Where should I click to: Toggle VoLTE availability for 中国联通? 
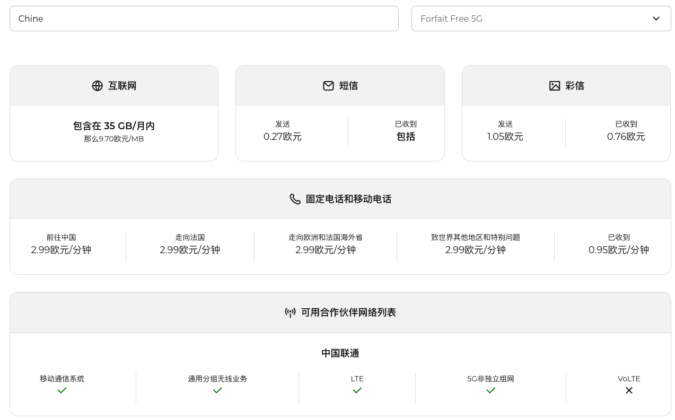tap(629, 390)
